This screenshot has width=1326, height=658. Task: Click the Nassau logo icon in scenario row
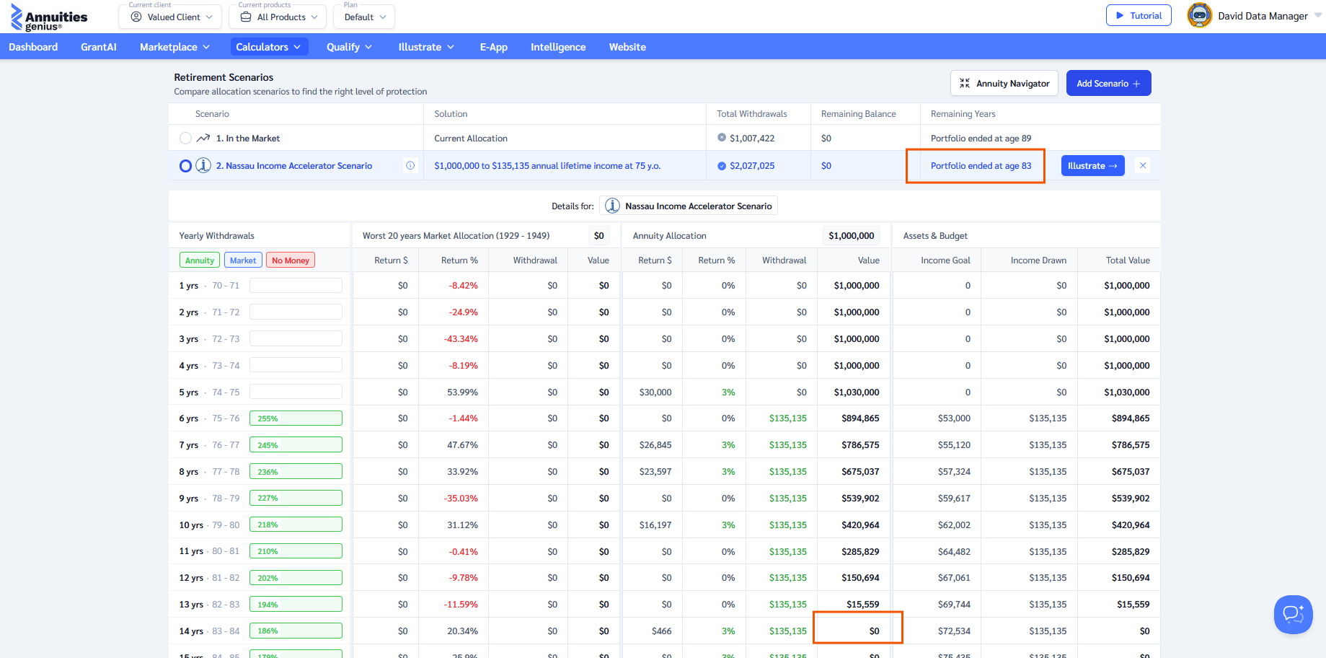(x=204, y=166)
